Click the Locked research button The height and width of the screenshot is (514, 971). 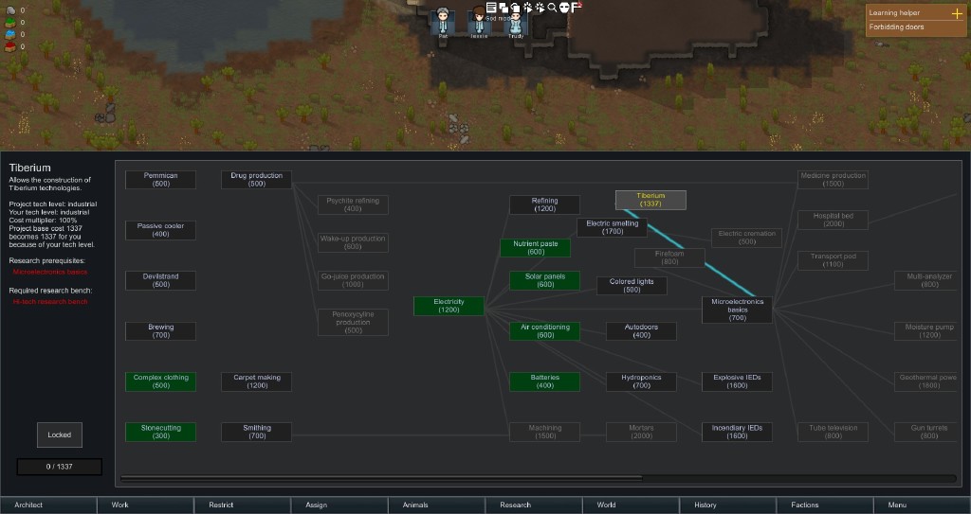60,434
